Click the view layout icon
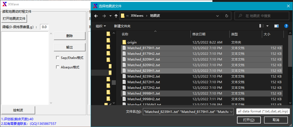Viewport: 293px width, 127px height. coord(262,26)
